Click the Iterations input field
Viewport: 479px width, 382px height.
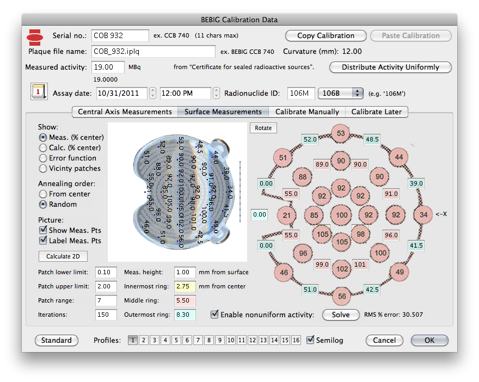(106, 315)
